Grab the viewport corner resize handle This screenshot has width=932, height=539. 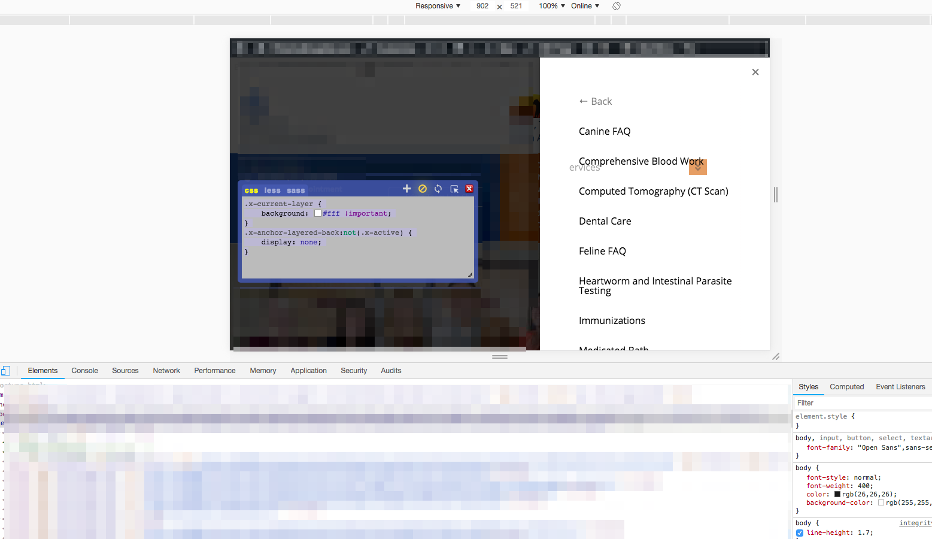[x=776, y=356]
